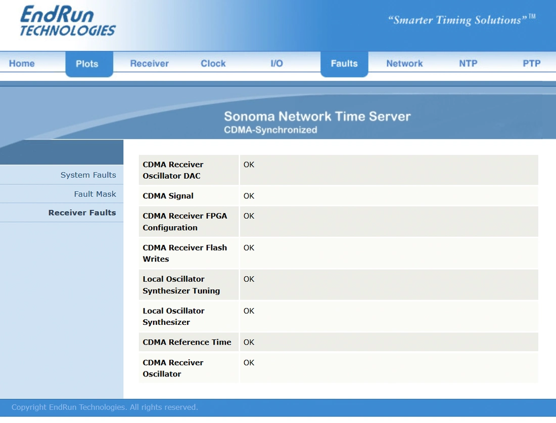Navigate to the Network tab
Viewport: 556px width, 423px height.
[404, 64]
